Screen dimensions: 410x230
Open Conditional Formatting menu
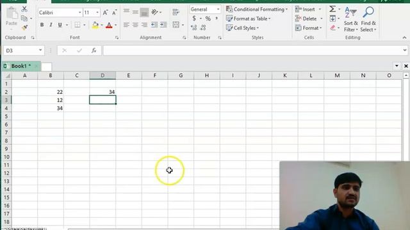coord(256,10)
